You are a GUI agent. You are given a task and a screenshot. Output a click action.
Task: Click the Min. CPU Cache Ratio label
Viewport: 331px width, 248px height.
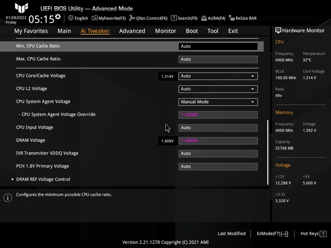pyautogui.click(x=38, y=46)
